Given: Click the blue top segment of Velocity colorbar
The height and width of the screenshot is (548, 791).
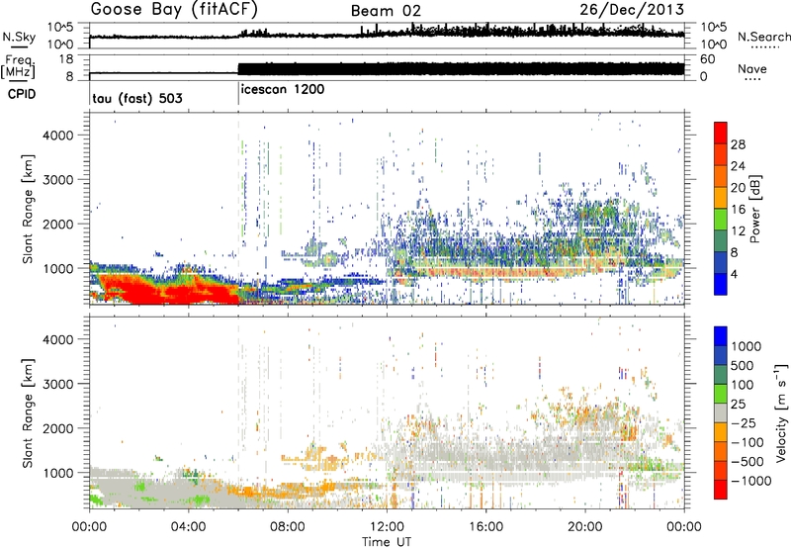Looking at the screenshot, I should click(721, 336).
